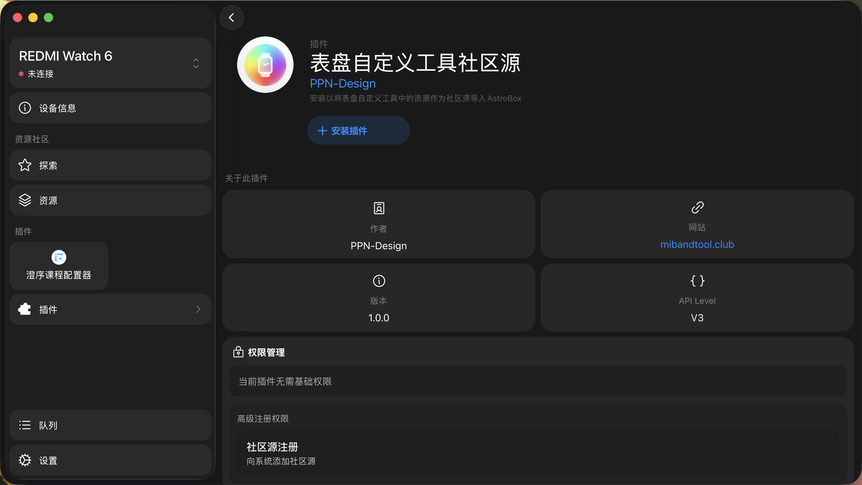The width and height of the screenshot is (862, 485).
Task: Open 设置 in the sidebar
Action: 110,460
